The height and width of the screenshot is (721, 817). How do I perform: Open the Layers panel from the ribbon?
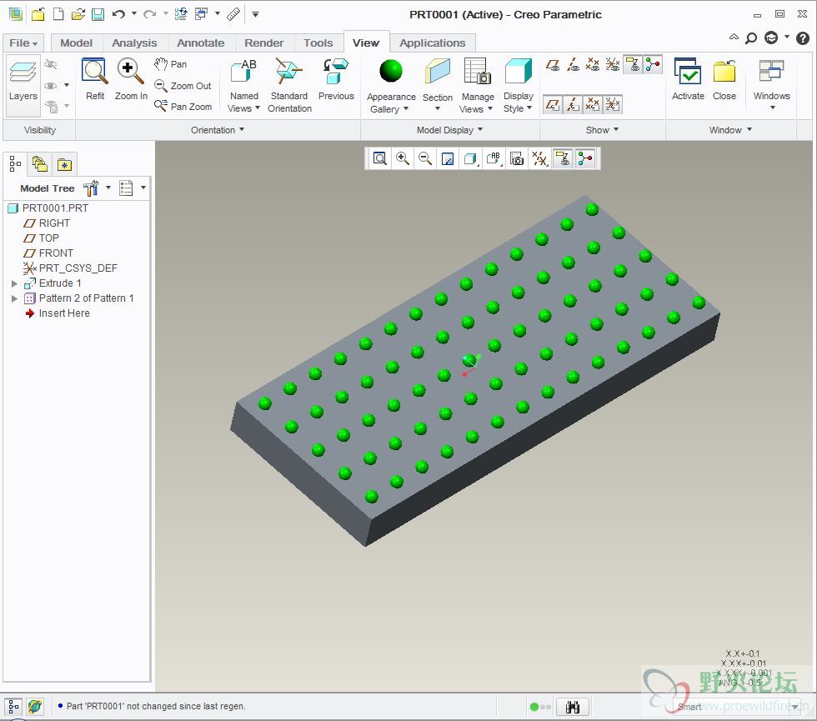point(23,85)
